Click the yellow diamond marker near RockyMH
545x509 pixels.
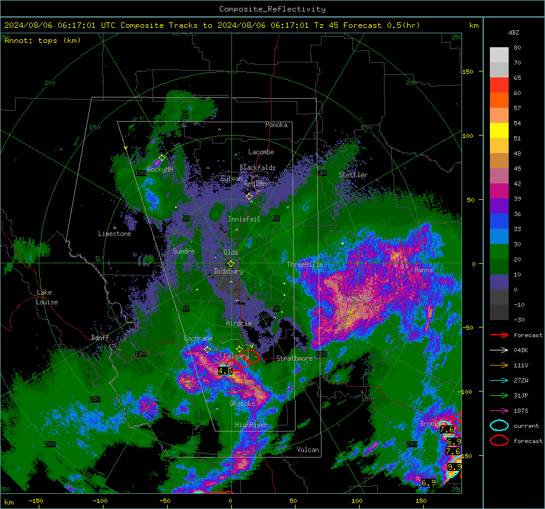[x=162, y=158]
